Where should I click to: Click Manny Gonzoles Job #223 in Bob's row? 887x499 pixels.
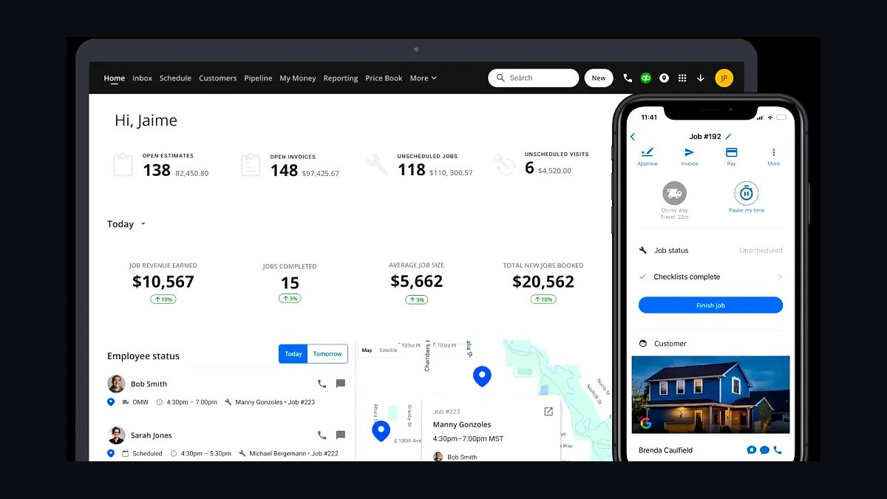pyautogui.click(x=275, y=402)
